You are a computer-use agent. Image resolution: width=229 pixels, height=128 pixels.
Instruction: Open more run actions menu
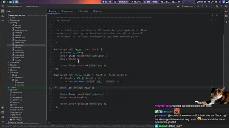click(x=206, y=6)
